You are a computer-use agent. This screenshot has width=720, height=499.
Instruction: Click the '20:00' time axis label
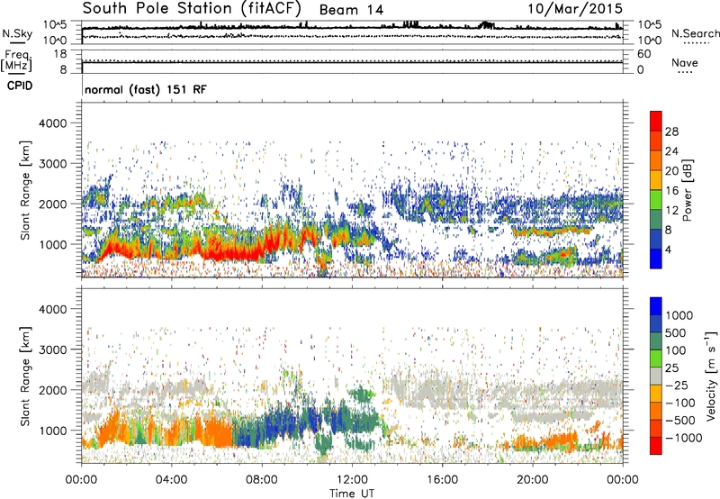[x=532, y=480]
